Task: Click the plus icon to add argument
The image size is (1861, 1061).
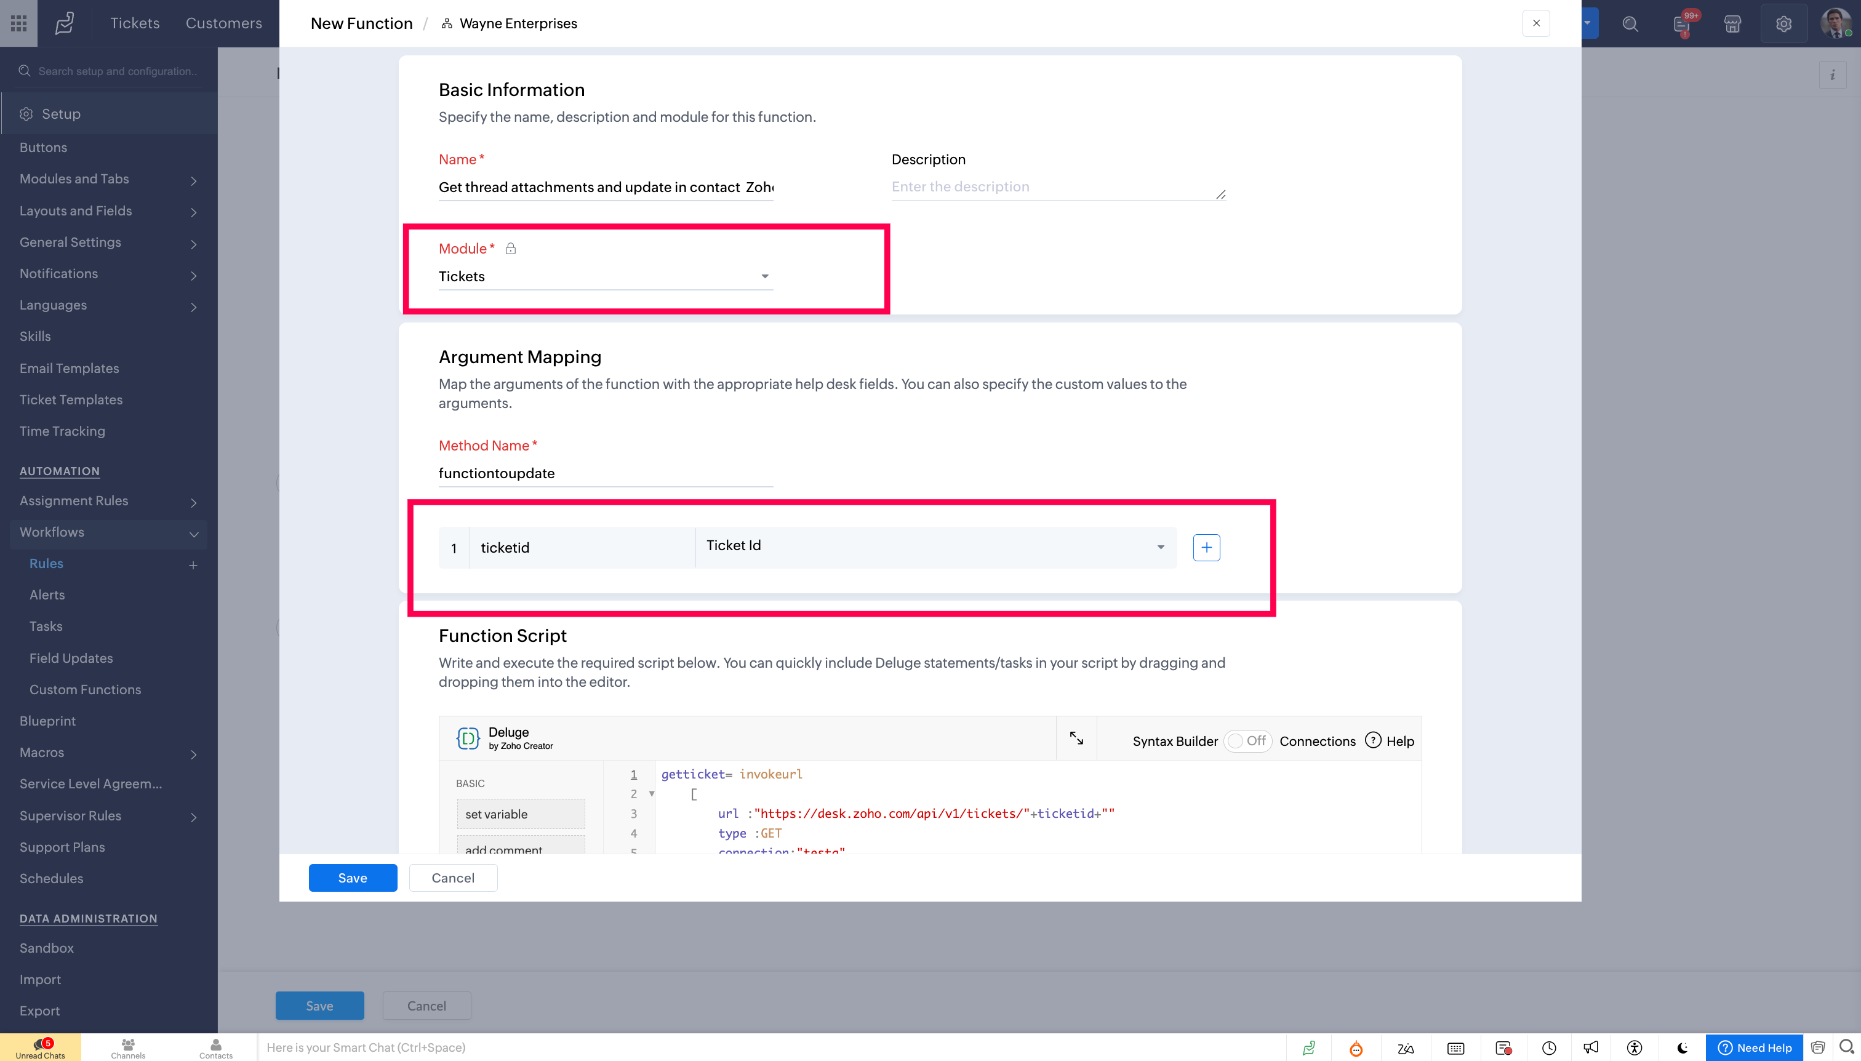Action: (1206, 547)
